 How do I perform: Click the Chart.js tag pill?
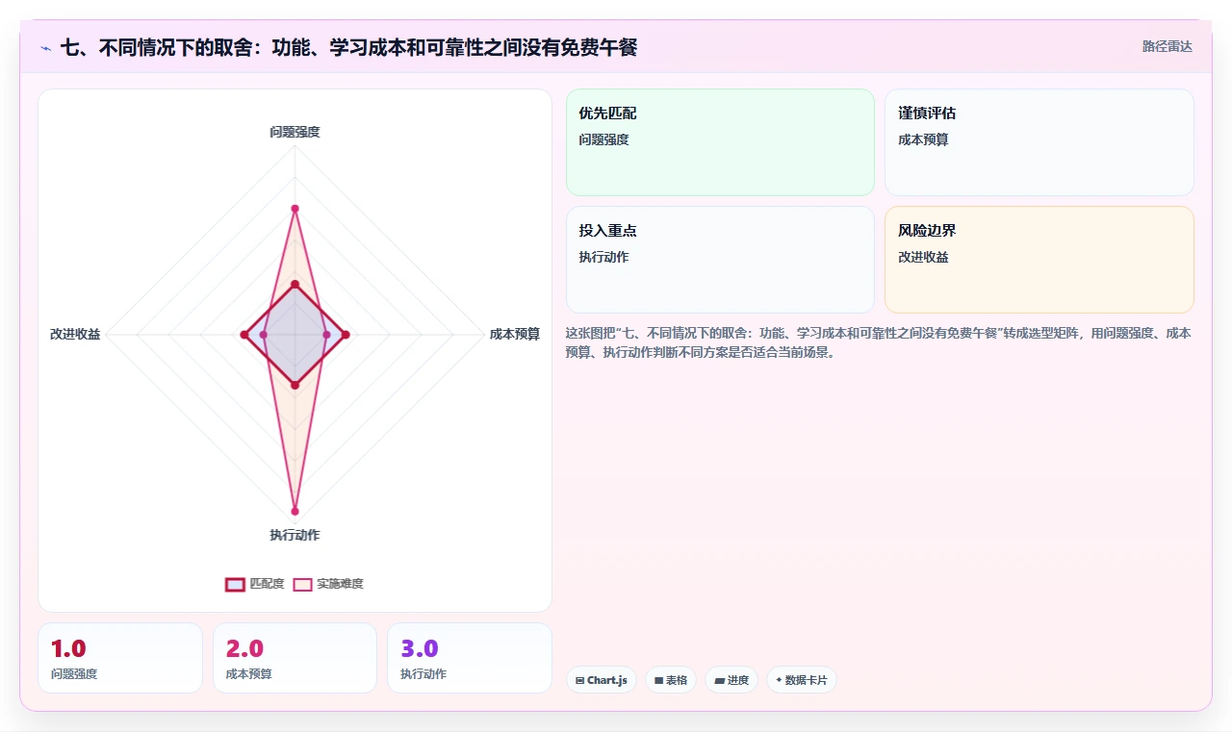pyautogui.click(x=602, y=680)
